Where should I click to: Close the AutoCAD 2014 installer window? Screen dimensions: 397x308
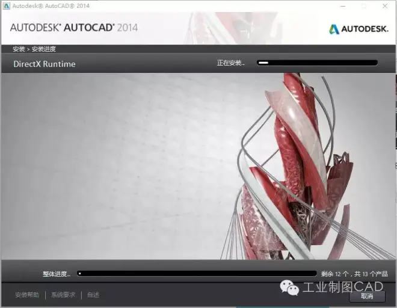[385, 6]
